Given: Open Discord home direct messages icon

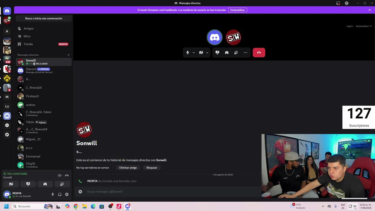Looking at the screenshot, I should coord(7,11).
